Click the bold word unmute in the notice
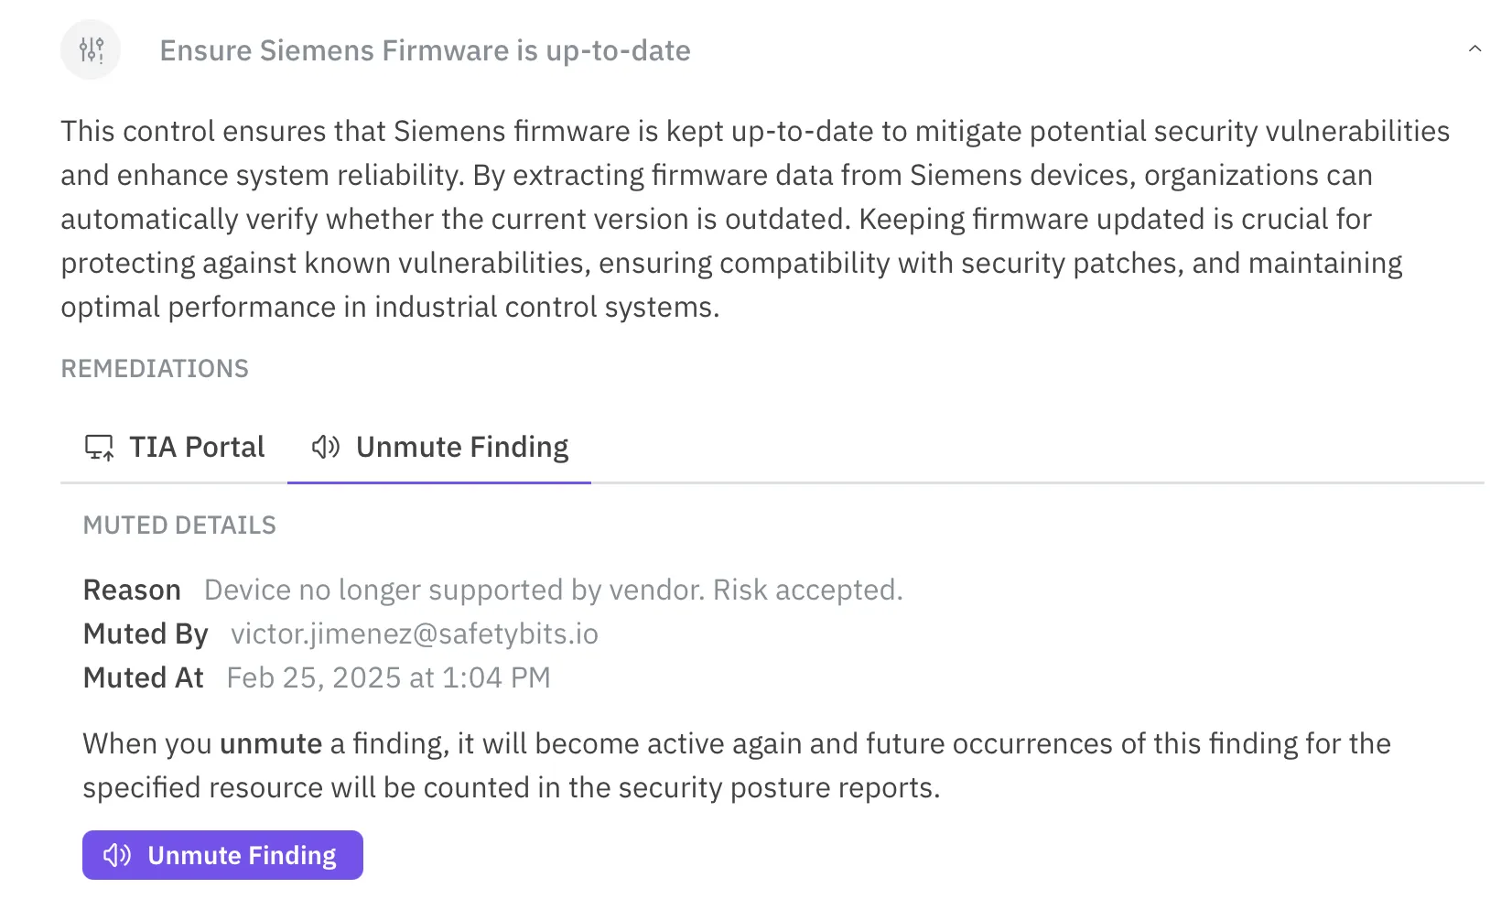This screenshot has height=899, width=1512. pyautogui.click(x=271, y=743)
